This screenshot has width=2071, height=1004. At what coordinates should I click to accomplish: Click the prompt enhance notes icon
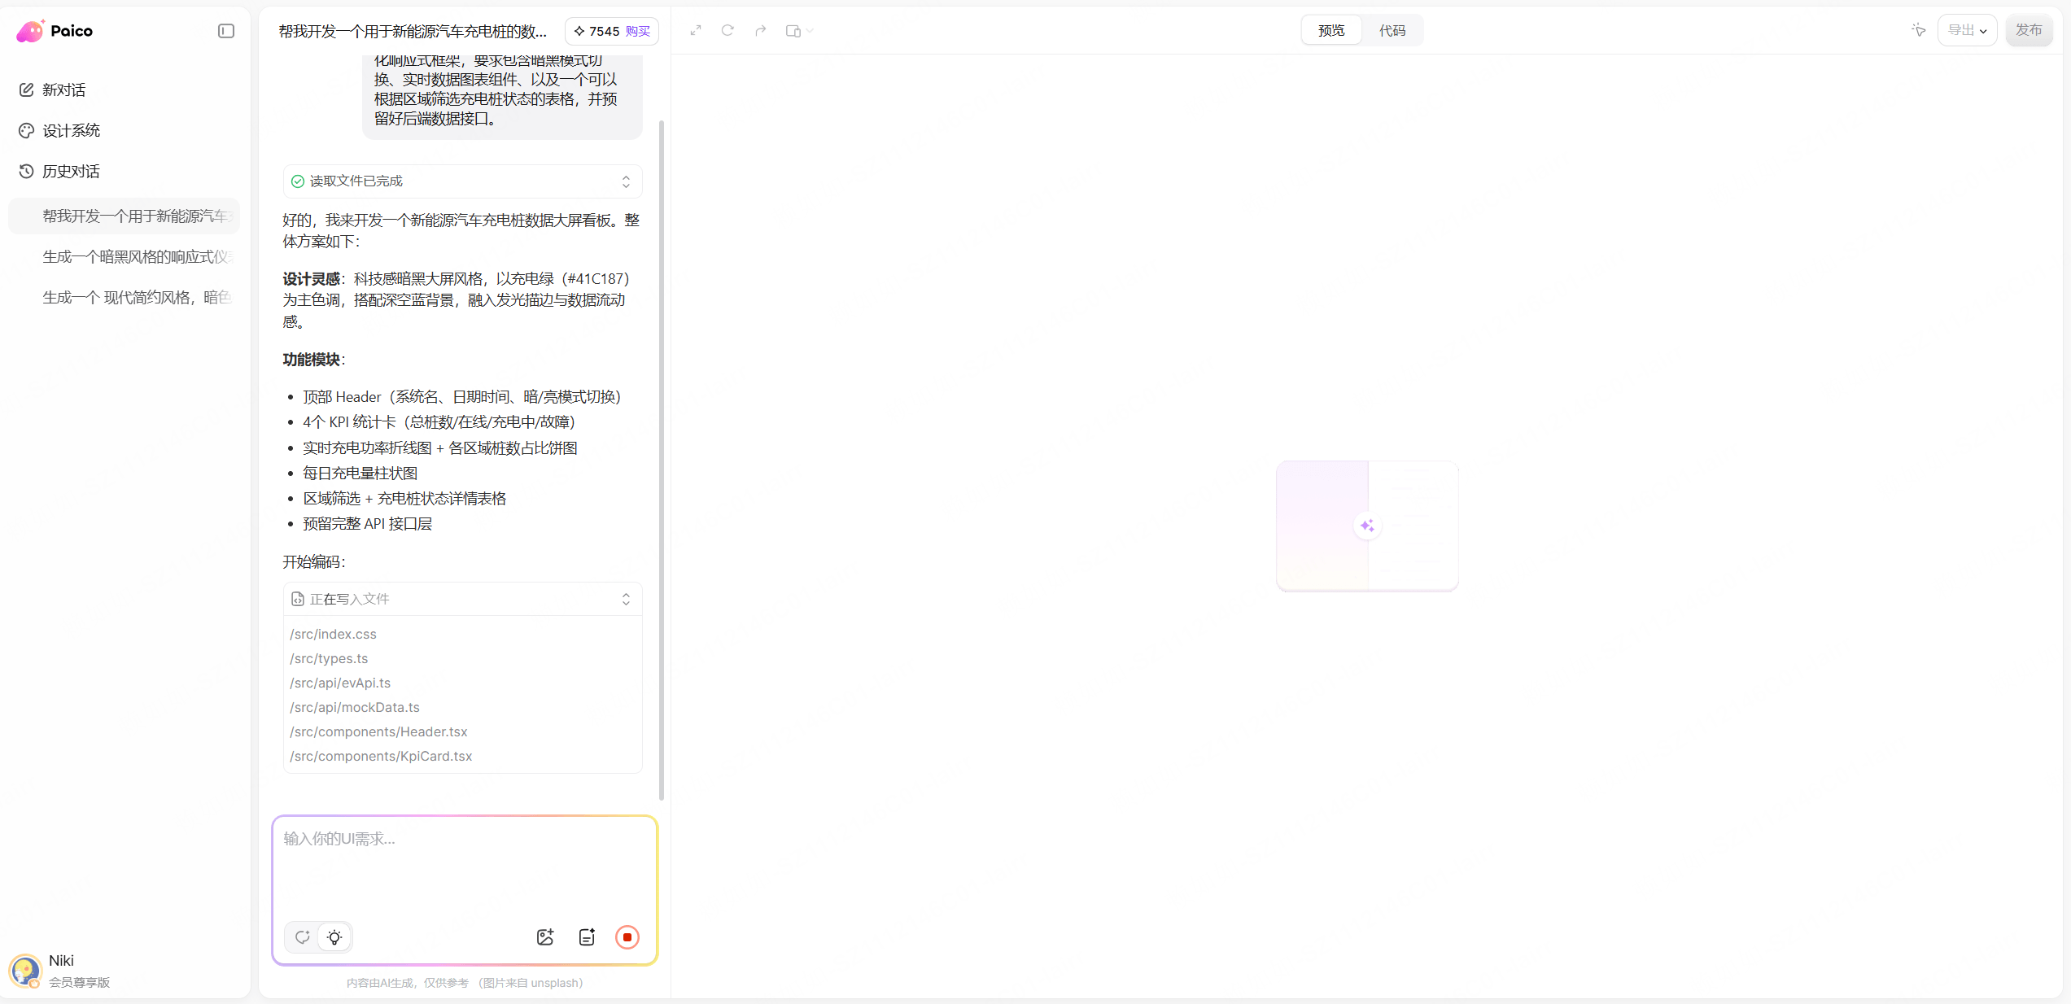click(x=587, y=937)
